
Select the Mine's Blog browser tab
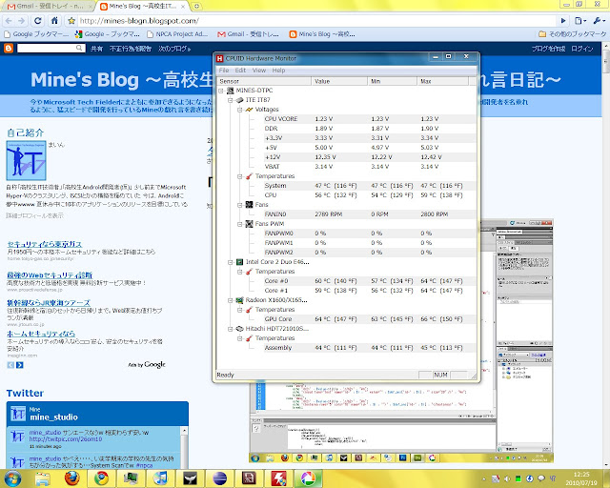[x=140, y=7]
